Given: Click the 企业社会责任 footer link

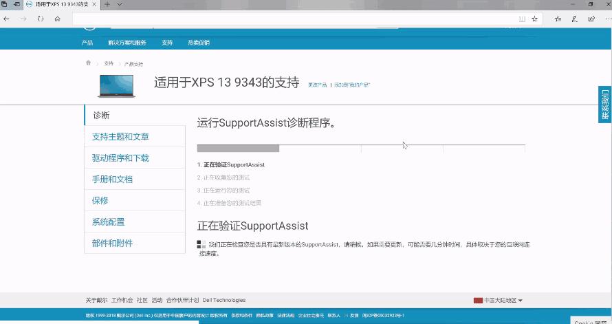Looking at the screenshot, I should 311,316.
